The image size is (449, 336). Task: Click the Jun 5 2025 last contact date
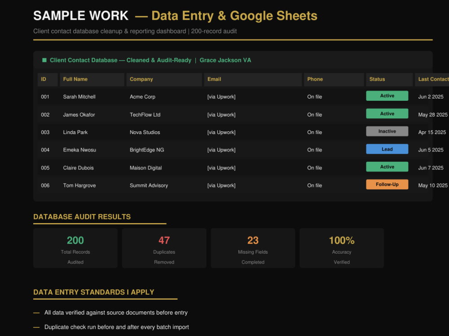(431, 150)
